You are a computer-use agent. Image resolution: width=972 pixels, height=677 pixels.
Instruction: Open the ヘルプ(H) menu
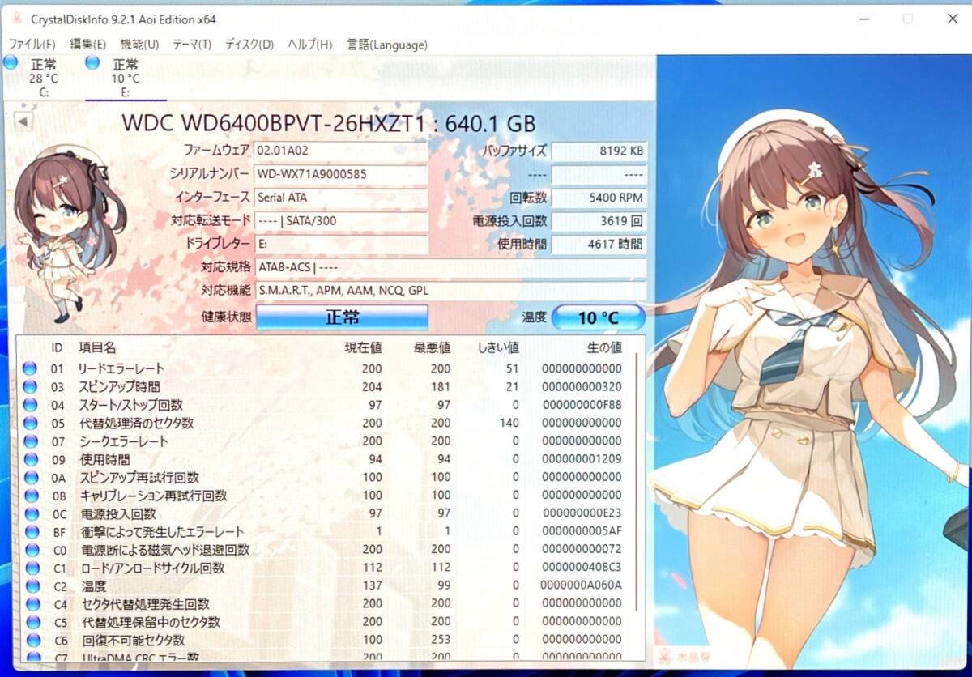tap(310, 45)
